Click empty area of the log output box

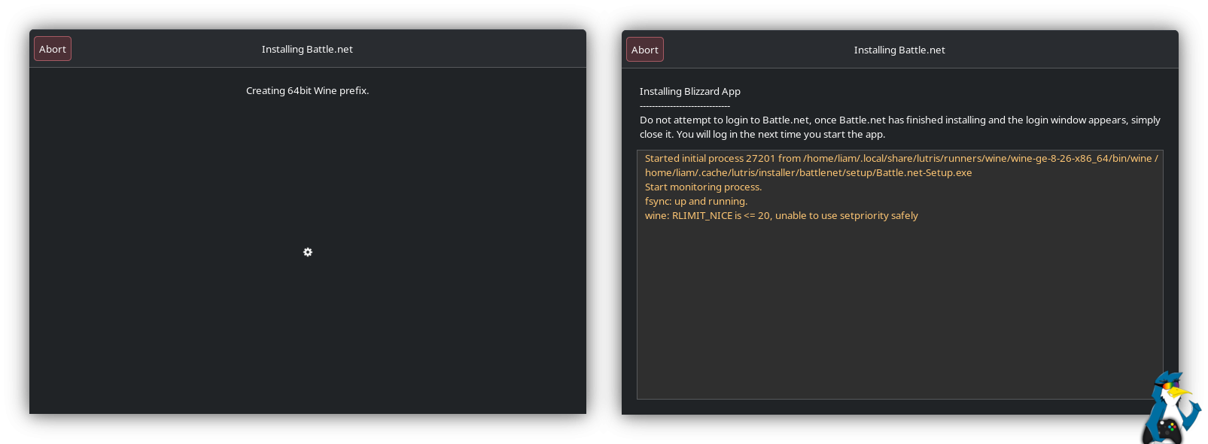(x=899, y=316)
